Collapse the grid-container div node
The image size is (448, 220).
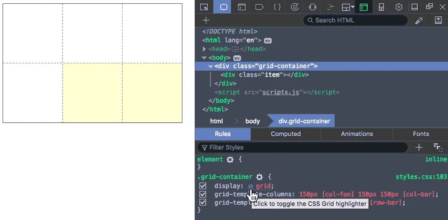tap(210, 67)
